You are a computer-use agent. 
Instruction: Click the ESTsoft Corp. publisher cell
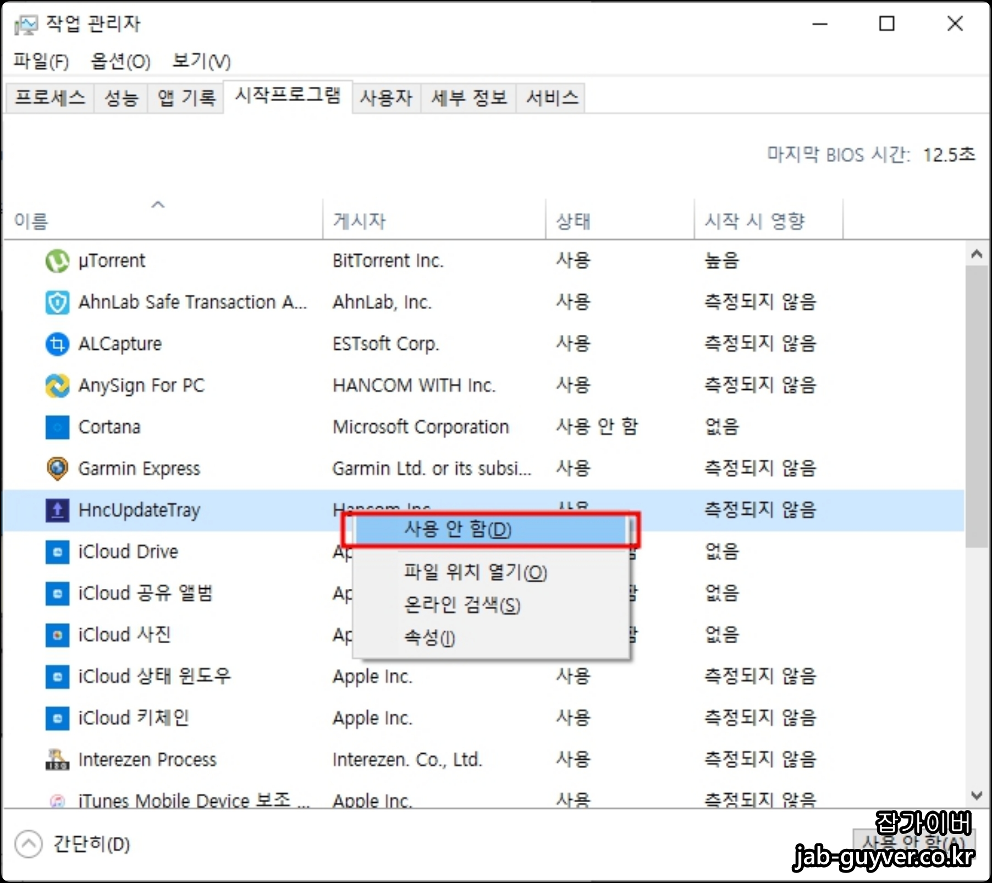[x=385, y=344]
